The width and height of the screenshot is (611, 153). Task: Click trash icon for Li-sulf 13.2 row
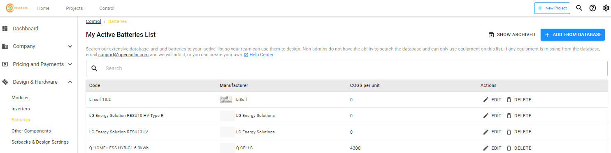(x=509, y=100)
